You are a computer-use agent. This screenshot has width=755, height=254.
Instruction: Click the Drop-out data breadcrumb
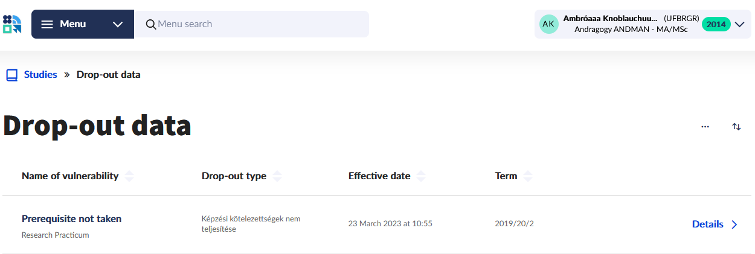pos(108,75)
